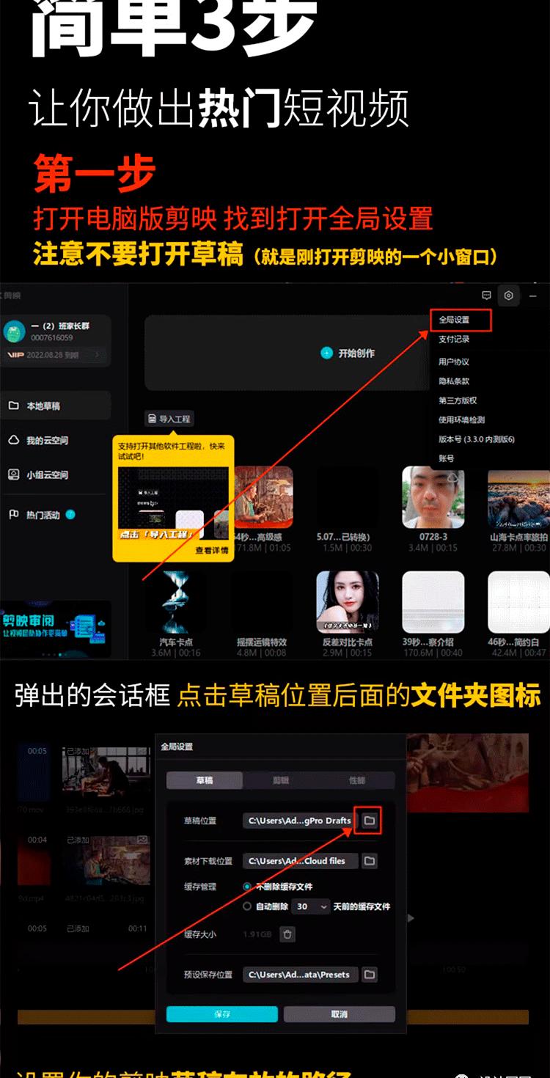
Task: Click the 预设保存位置 path field
Action: point(300,975)
